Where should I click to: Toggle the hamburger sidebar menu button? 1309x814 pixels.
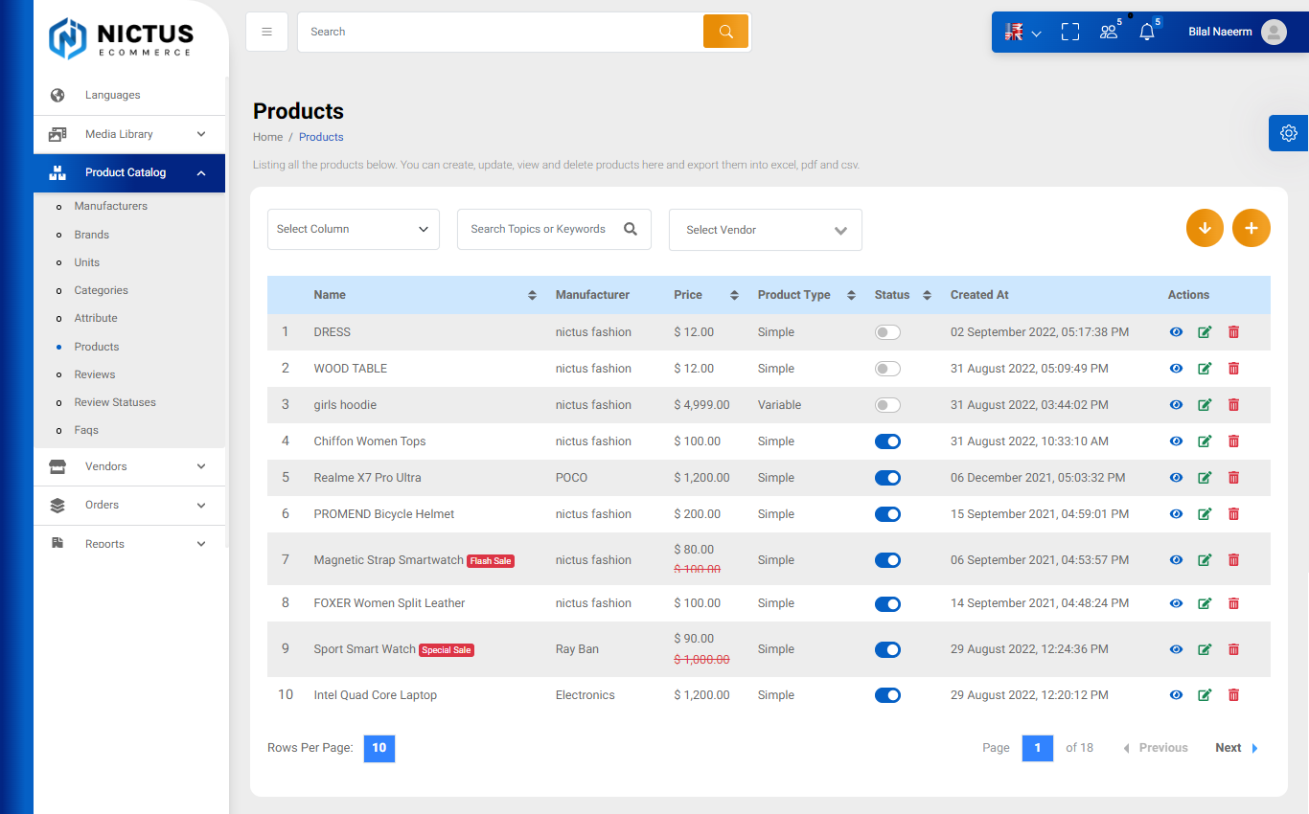click(x=266, y=32)
